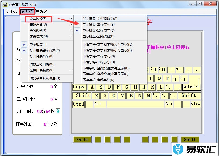Select 显示键盘-字母和数字(A)
Screen dimensions: 219x156
coord(110,18)
